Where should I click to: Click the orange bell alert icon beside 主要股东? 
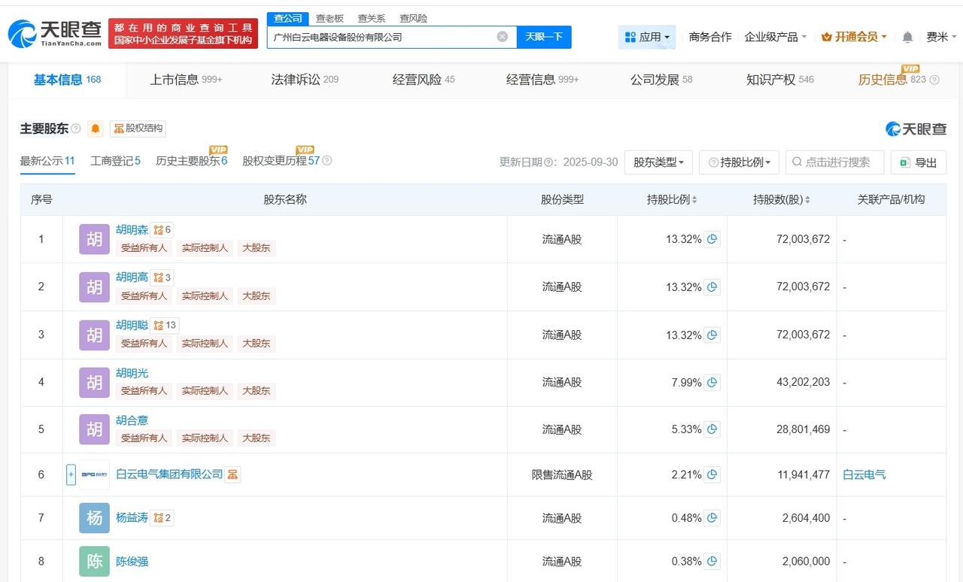[x=96, y=129]
